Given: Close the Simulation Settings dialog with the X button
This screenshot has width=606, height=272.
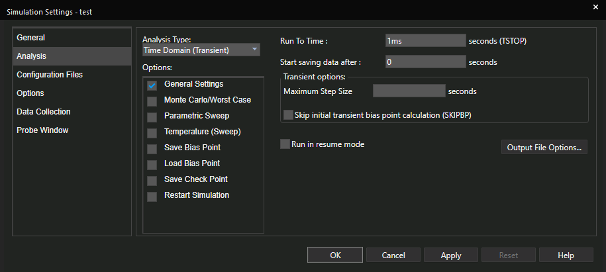Looking at the screenshot, I should point(595,7).
